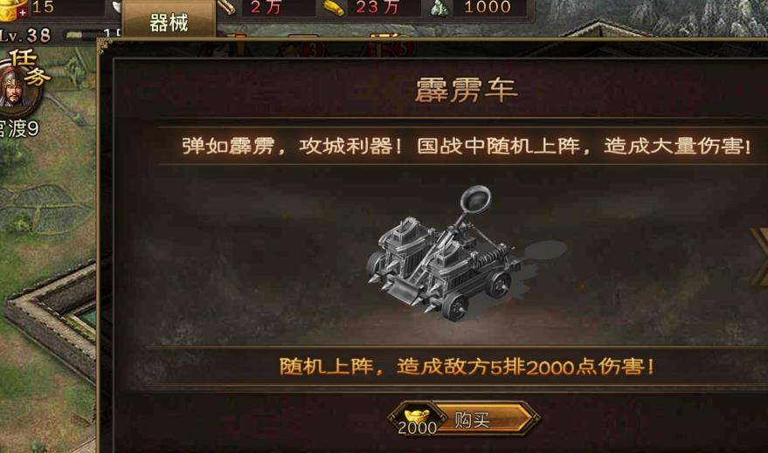The image size is (768, 453).
Task: Select the gold ingot on buy button
Action: pyautogui.click(x=417, y=416)
